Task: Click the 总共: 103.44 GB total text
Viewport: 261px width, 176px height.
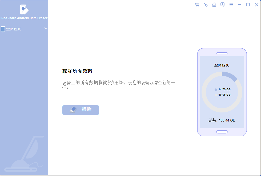Action: [x=222, y=120]
